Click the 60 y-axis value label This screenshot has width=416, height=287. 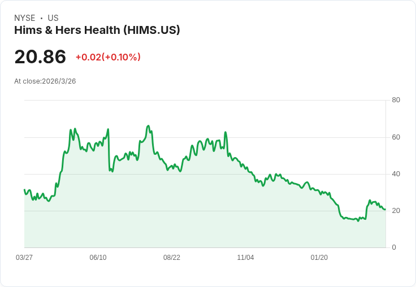tap(396, 137)
